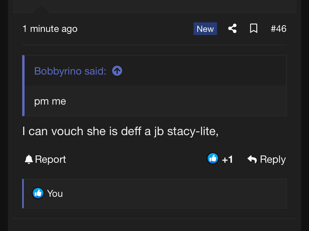The image size is (309, 231).
Task: Open the #46 post number link
Action: coord(278,29)
